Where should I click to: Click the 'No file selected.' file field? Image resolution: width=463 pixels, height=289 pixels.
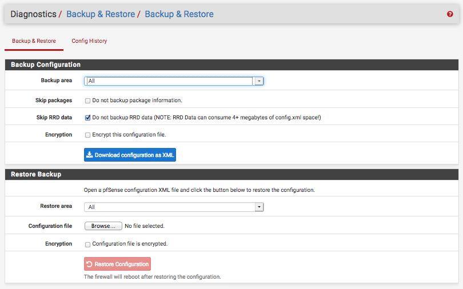[x=145, y=226]
